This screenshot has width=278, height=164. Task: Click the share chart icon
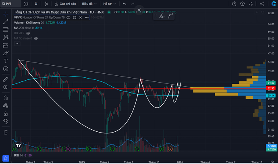coord(262,4)
